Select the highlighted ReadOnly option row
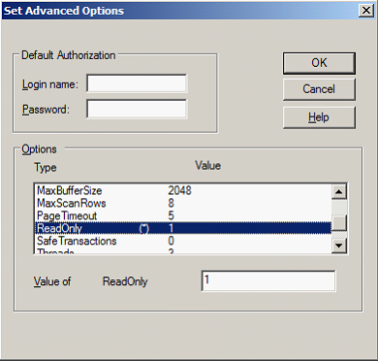The width and height of the screenshot is (378, 361). [x=182, y=228]
